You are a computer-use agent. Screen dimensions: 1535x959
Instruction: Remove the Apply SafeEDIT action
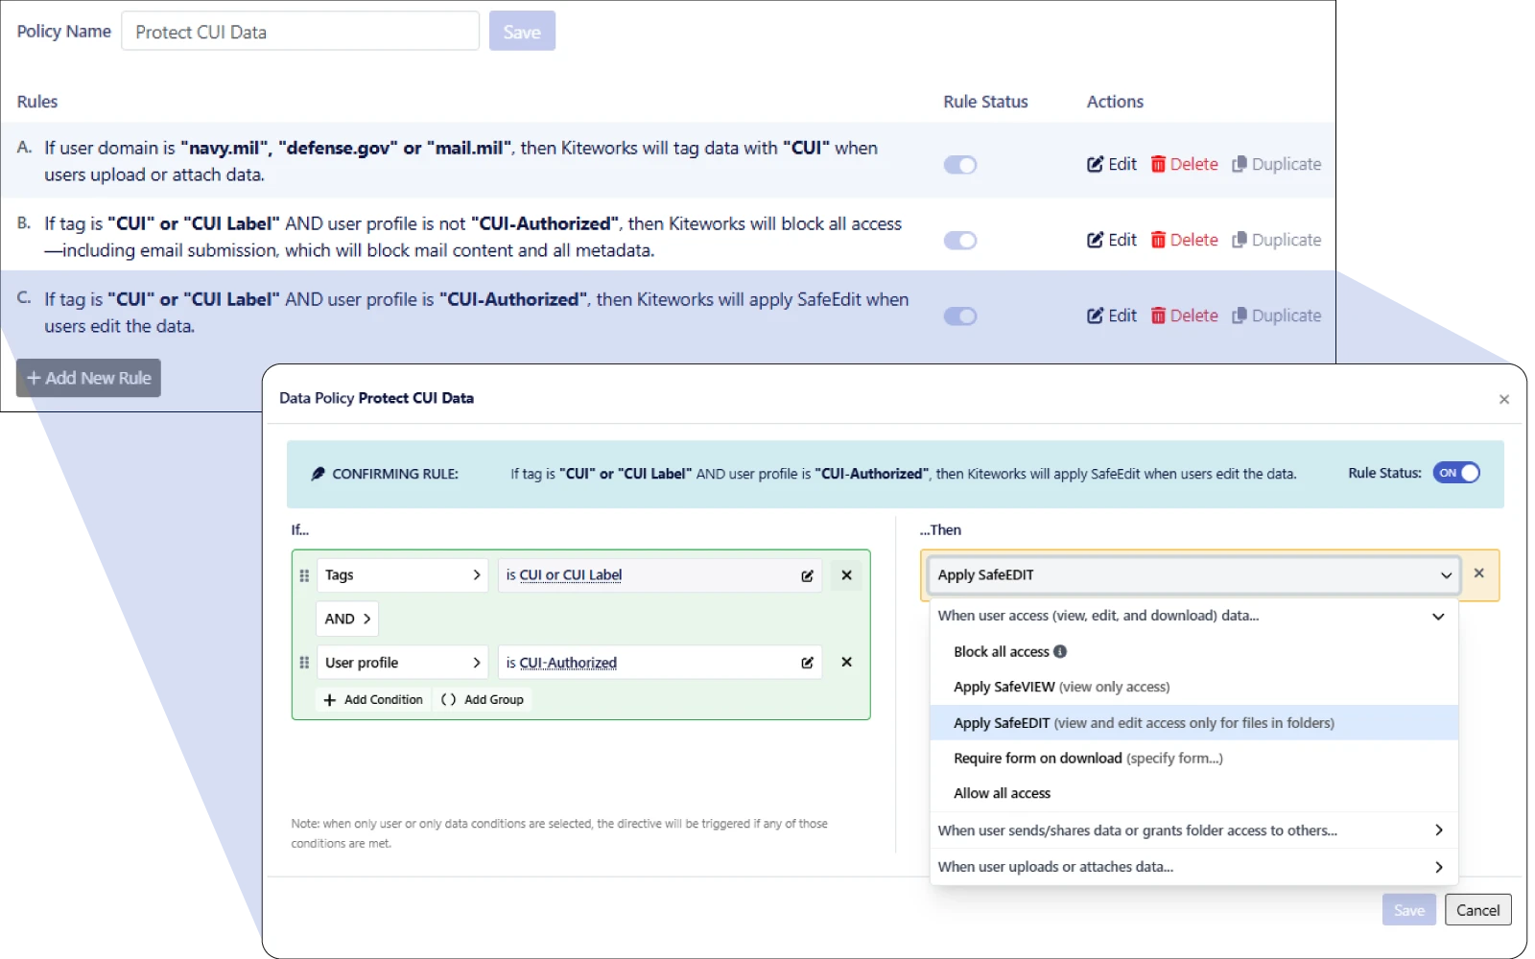coord(1479,573)
